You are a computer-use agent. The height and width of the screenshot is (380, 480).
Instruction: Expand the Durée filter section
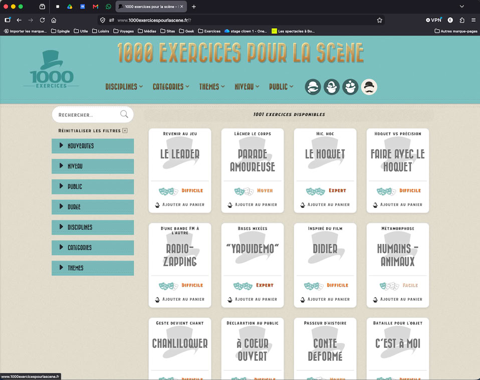93,207
